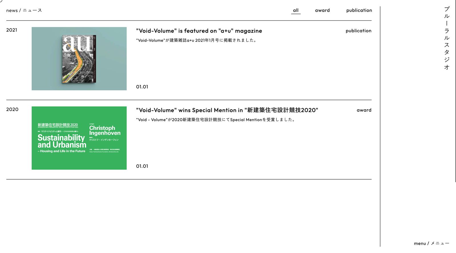Filter news by "award" in the top bar
The width and height of the screenshot is (456, 253).
click(x=322, y=11)
